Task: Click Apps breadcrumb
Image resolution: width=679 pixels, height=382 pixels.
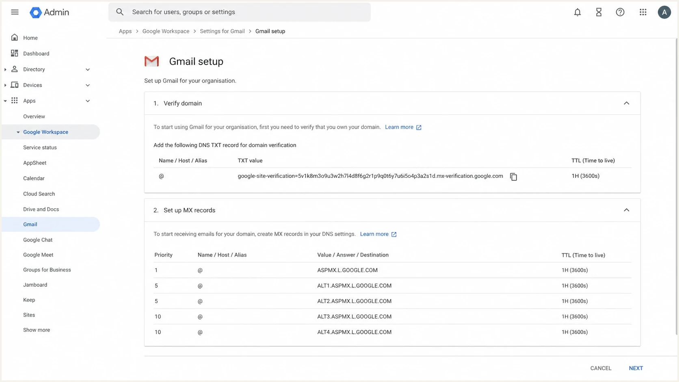Action: pyautogui.click(x=125, y=31)
